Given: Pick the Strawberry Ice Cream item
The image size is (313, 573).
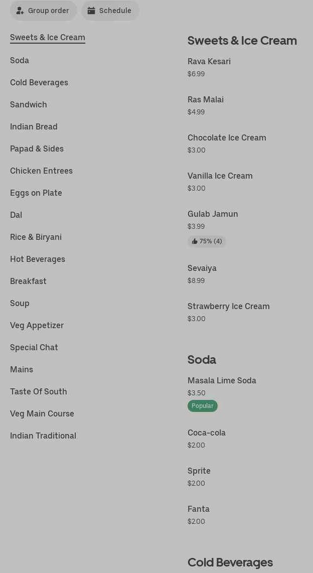Looking at the screenshot, I should [x=229, y=307].
